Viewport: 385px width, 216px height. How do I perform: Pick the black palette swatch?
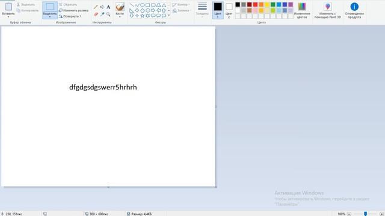(238, 5)
